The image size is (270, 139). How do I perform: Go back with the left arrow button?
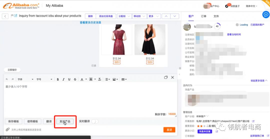tap(5, 16)
